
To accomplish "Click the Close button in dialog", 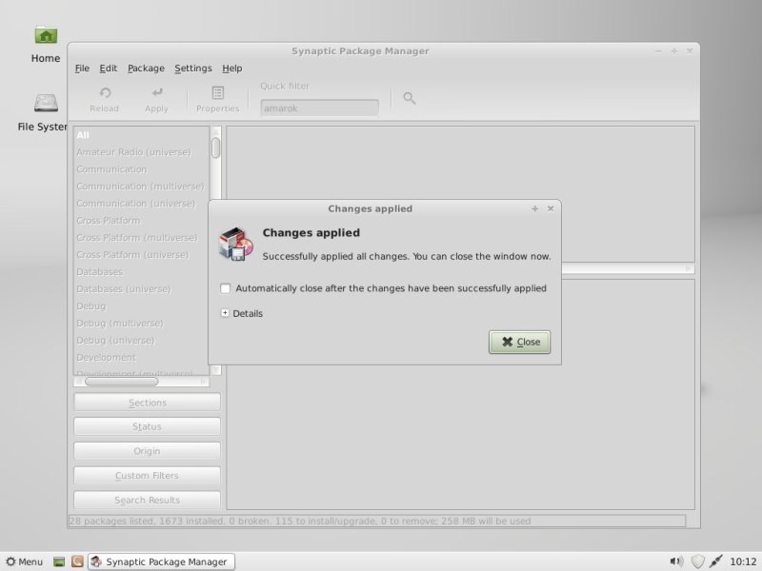I will pyautogui.click(x=519, y=342).
